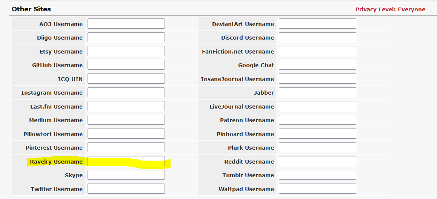Click the 'GitHub Username' label
Image resolution: width=437 pixels, height=199 pixels.
coord(57,65)
